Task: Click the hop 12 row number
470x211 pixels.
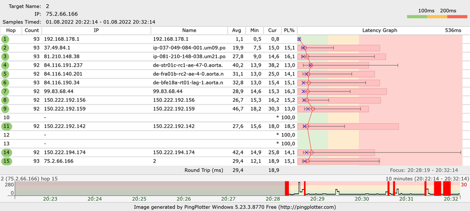Action: [x=7, y=135]
